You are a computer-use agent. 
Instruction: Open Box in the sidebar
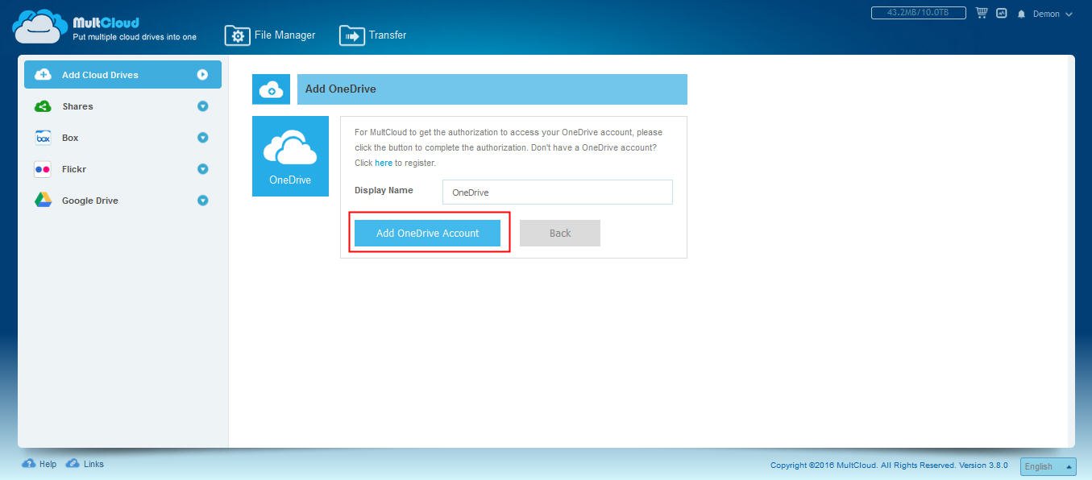(122, 138)
